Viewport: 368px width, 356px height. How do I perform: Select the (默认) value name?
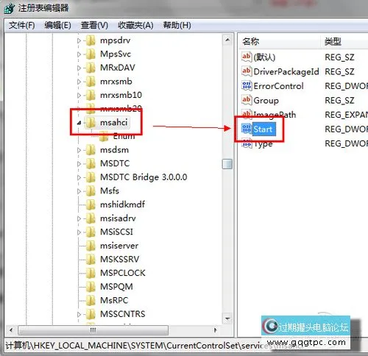click(x=264, y=57)
